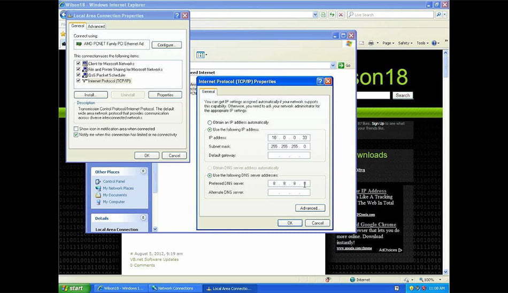Click the Live Search magnifier button
Image resolution: width=508 pixels, height=293 pixels.
(438, 14)
